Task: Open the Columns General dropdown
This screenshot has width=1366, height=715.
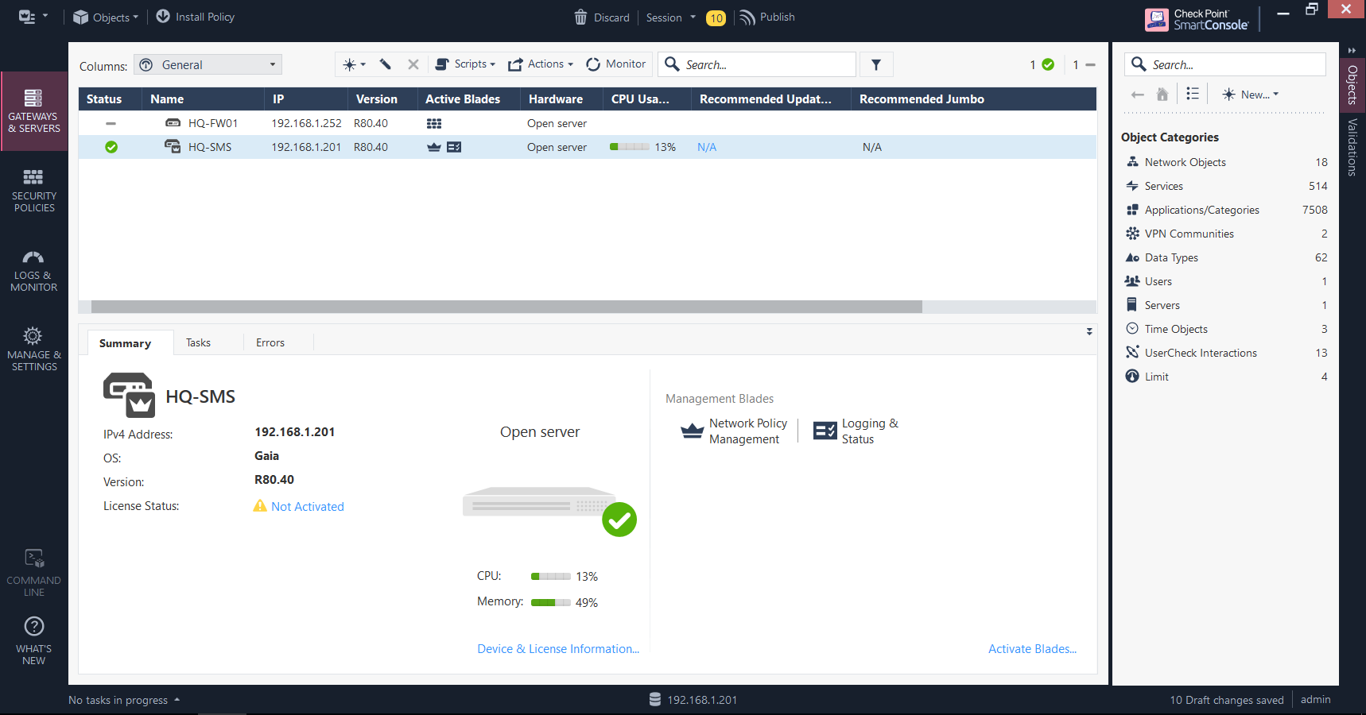Action: (x=208, y=65)
